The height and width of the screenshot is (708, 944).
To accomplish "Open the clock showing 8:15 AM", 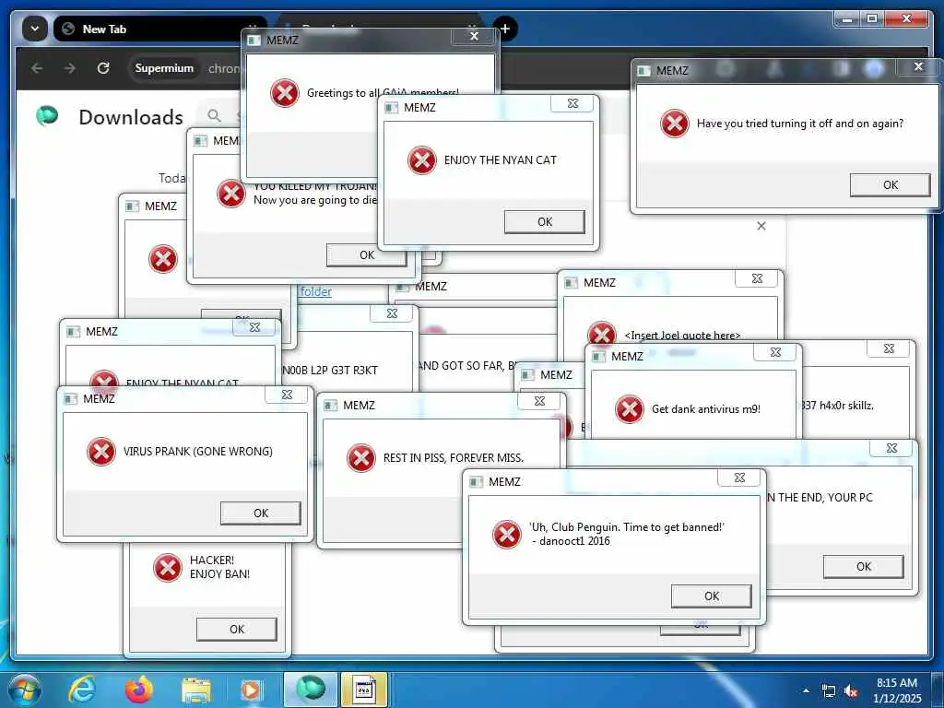I will 897,690.
